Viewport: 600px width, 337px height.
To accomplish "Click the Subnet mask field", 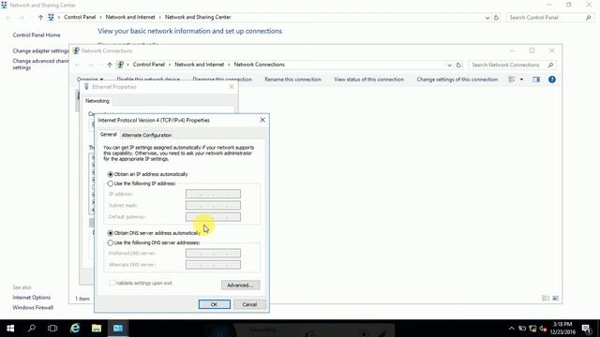I will 213,206.
